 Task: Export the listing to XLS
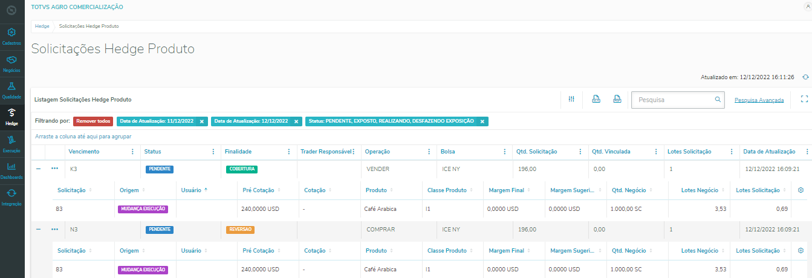[596, 99]
